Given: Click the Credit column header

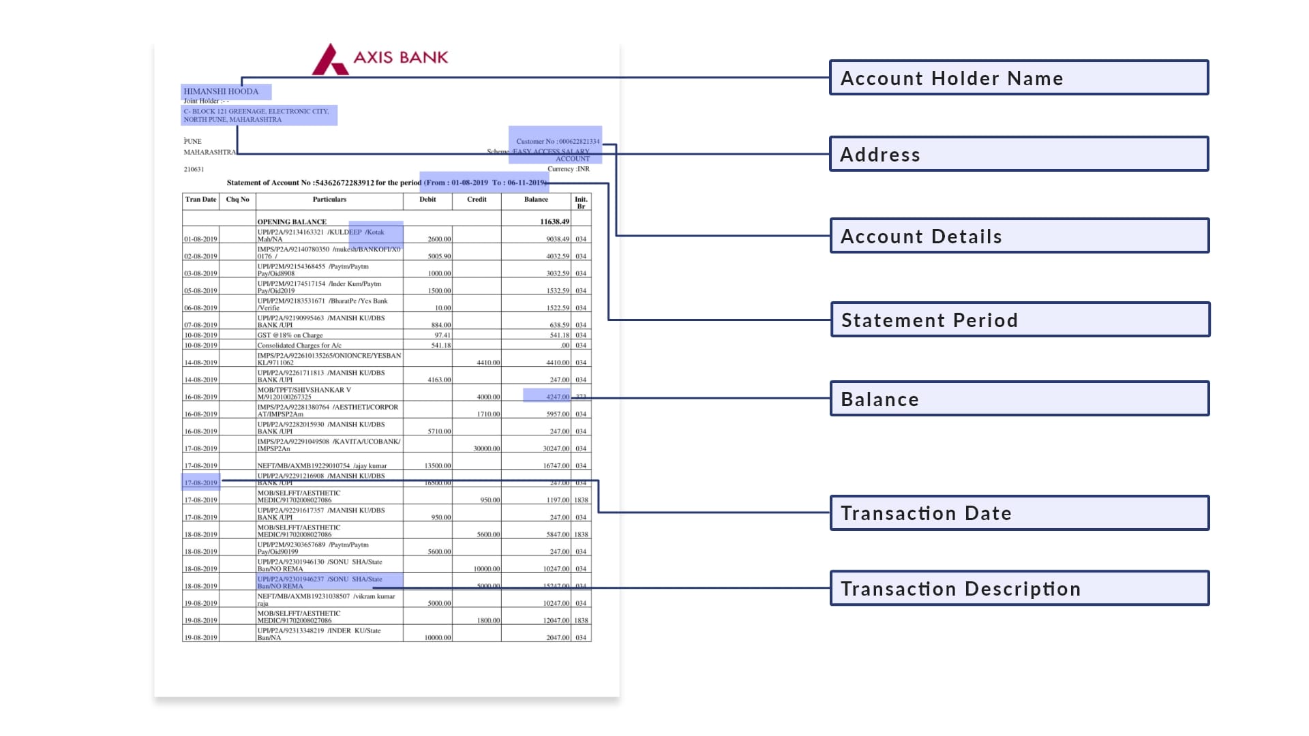Looking at the screenshot, I should [477, 200].
